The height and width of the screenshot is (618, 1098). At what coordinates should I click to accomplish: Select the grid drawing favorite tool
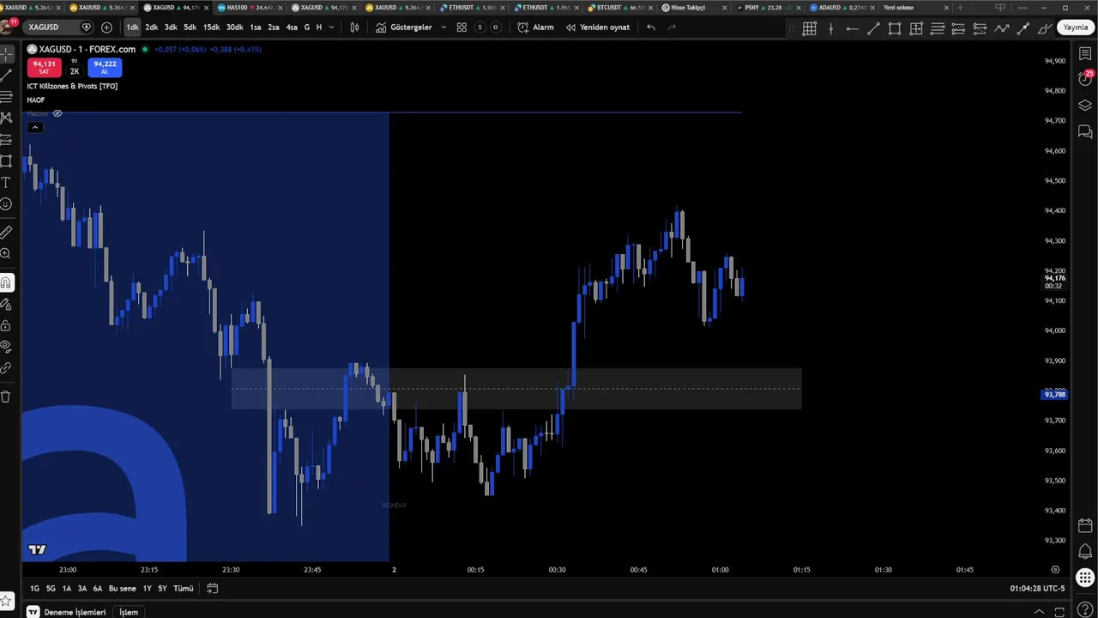point(809,28)
